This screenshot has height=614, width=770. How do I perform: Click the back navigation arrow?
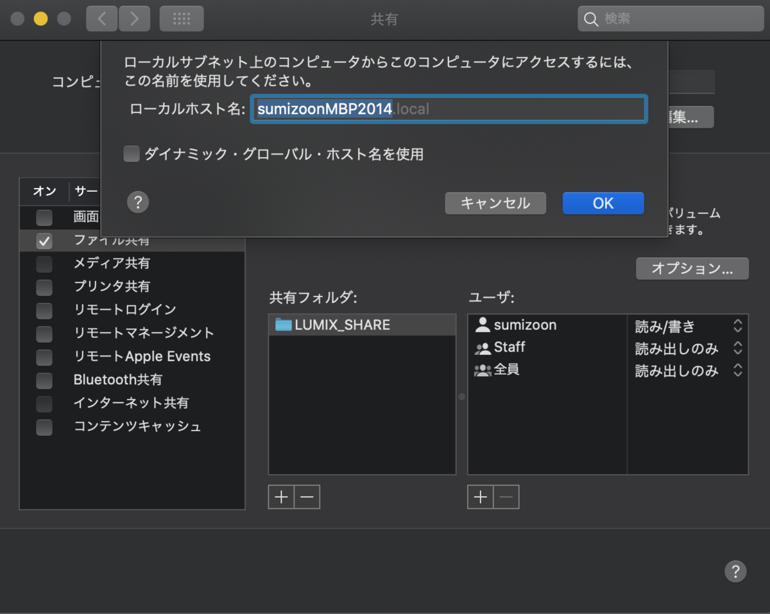tap(101, 19)
